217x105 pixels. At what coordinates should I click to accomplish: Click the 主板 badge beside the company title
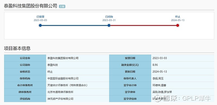[62, 6]
